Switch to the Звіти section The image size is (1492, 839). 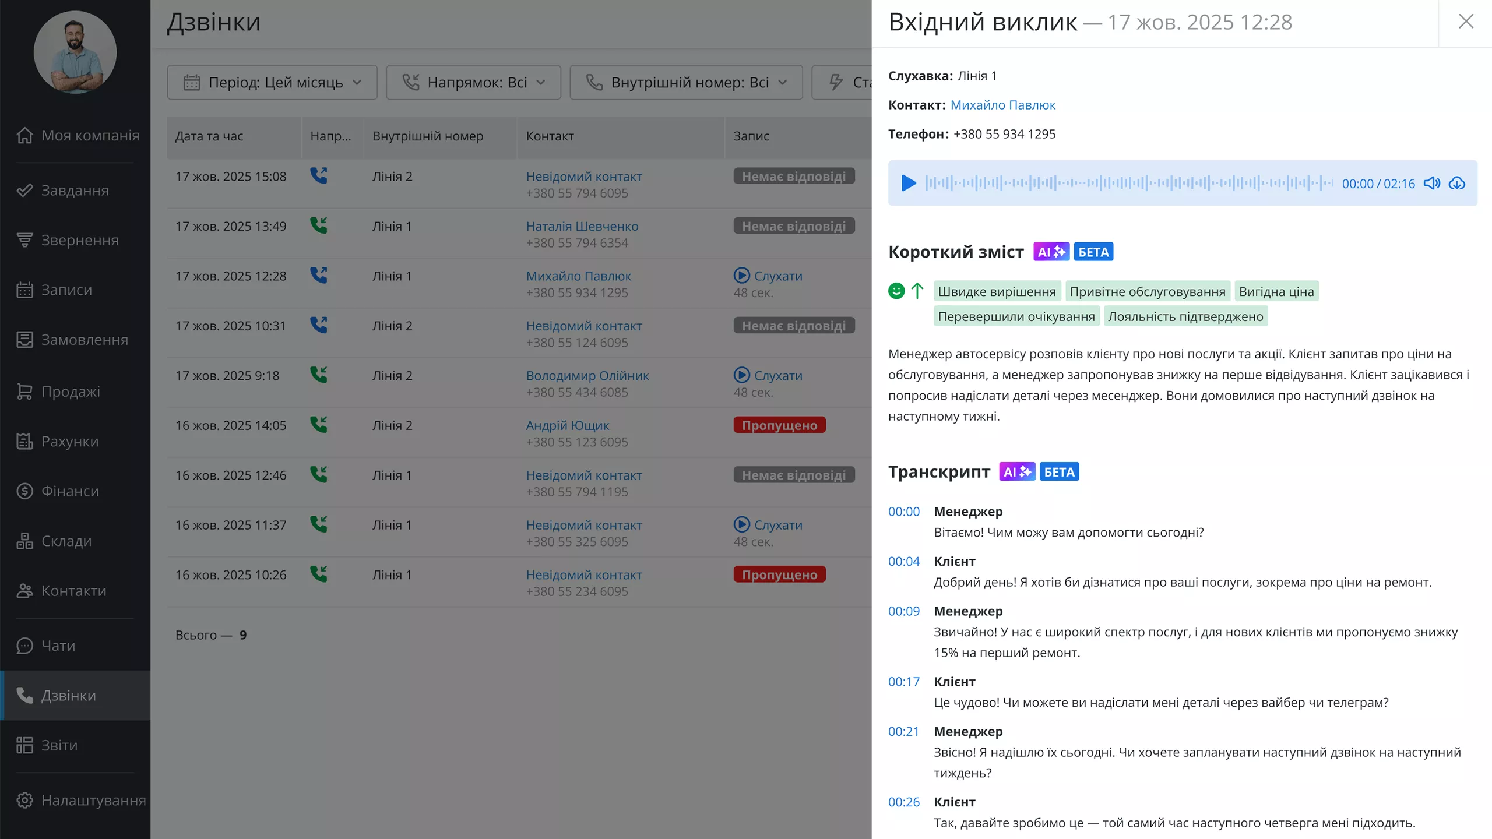coord(59,745)
